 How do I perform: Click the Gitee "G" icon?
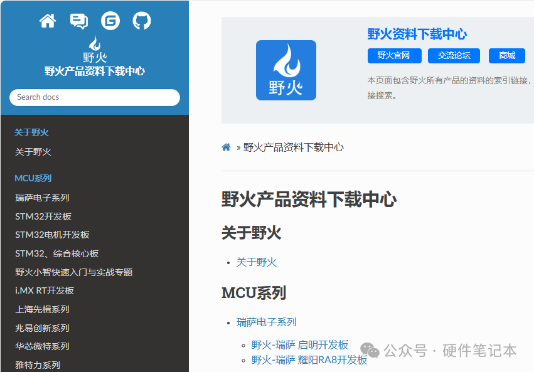pyautogui.click(x=110, y=21)
